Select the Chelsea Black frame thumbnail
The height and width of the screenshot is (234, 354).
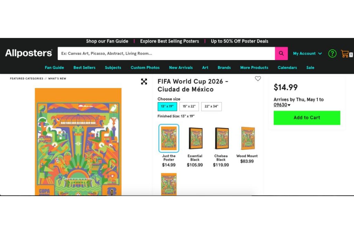point(221,138)
